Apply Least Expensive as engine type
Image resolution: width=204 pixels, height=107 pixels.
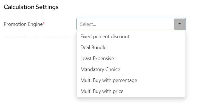(x=131, y=58)
